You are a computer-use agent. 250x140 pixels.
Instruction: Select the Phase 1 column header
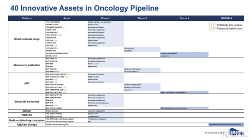(106, 18)
